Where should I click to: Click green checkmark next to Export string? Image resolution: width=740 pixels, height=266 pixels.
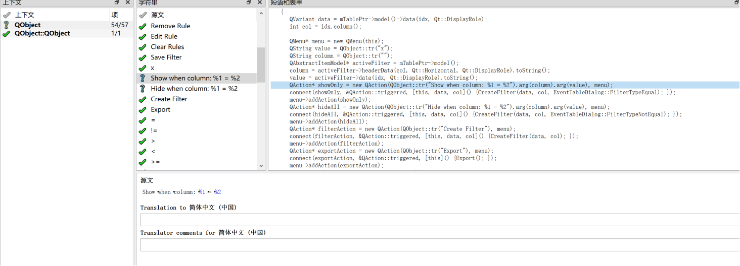click(x=143, y=109)
